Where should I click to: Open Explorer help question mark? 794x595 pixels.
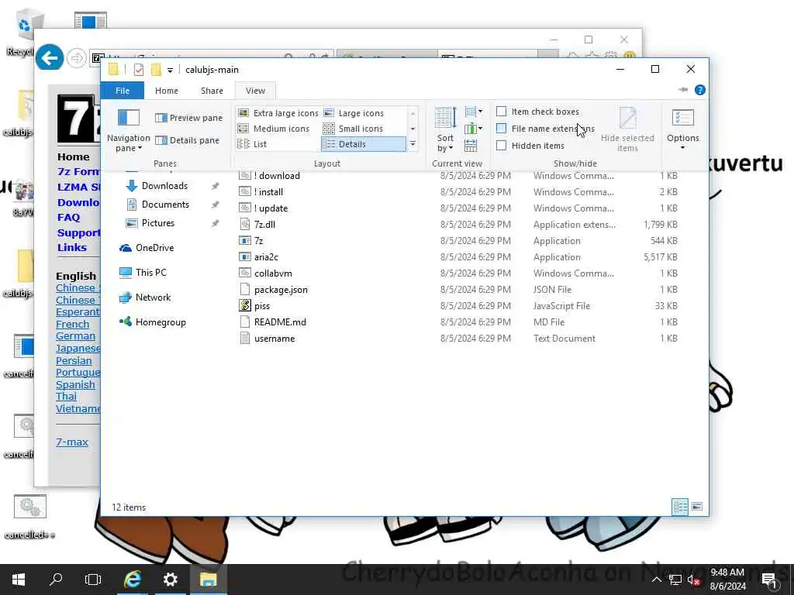point(700,90)
